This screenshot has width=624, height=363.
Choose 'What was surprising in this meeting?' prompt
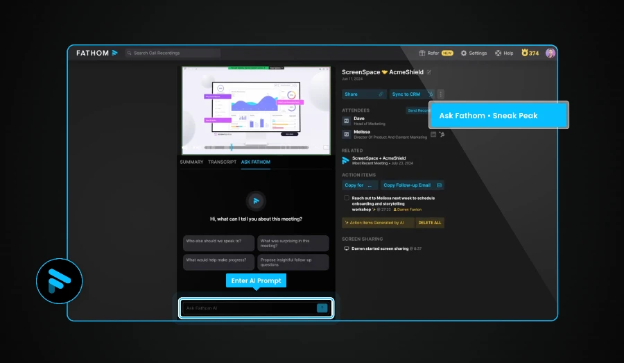293,243
